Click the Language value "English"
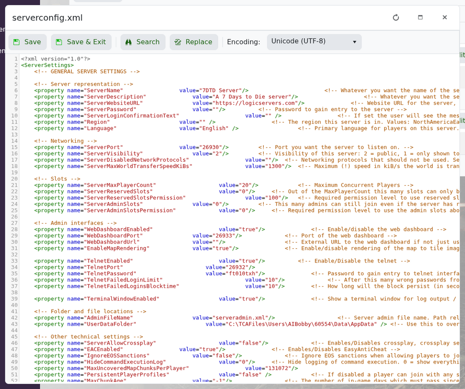 tap(214, 128)
